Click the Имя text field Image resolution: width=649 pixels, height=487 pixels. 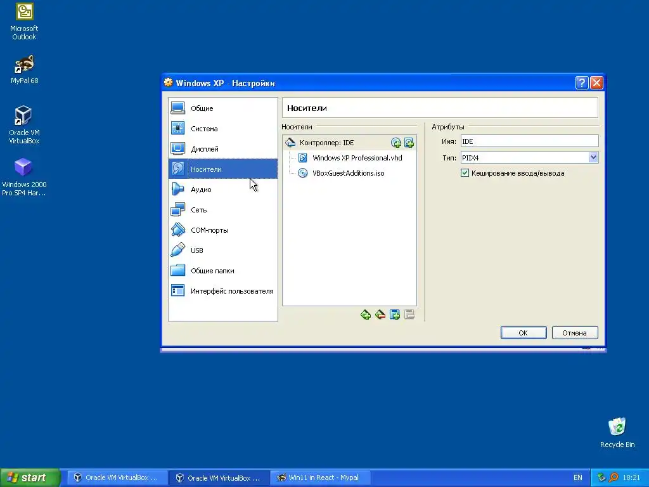tap(529, 141)
